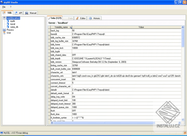Click the vertical scrollbar thumb
Screen dimensions: 187x136
pyautogui.click(x=183, y=38)
